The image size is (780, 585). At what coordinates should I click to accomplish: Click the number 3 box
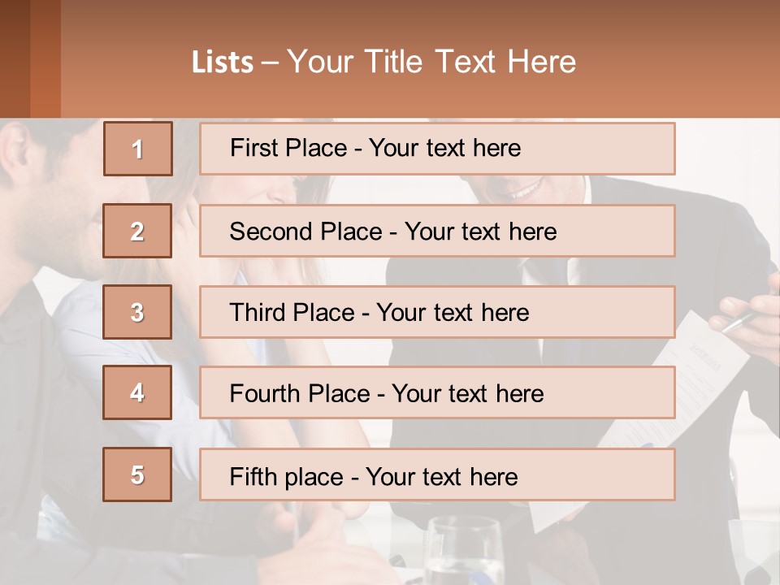click(137, 312)
